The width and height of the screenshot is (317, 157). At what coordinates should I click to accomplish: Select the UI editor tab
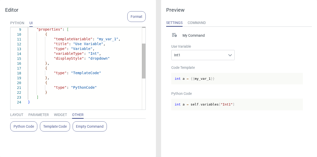(x=31, y=23)
